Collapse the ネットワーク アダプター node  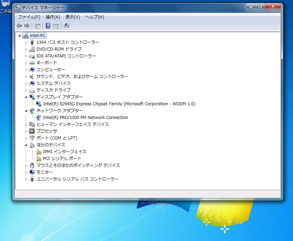(x=26, y=111)
